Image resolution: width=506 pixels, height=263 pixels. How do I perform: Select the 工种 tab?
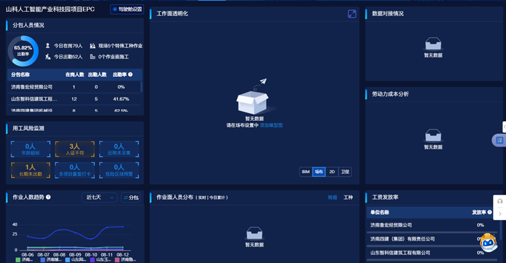[348, 197]
